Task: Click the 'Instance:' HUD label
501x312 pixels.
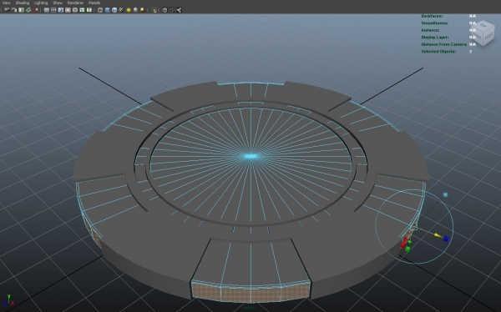Action: 430,30
